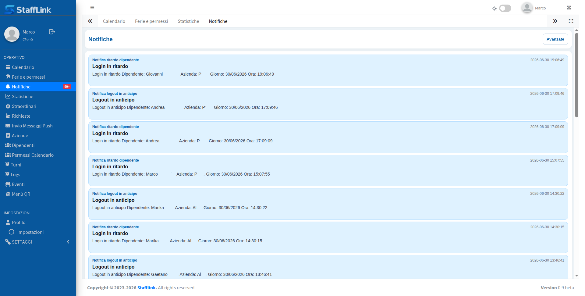This screenshot has width=585, height=296.
Task: Click gears icon beside SETTAGGI
Action: coord(8,242)
